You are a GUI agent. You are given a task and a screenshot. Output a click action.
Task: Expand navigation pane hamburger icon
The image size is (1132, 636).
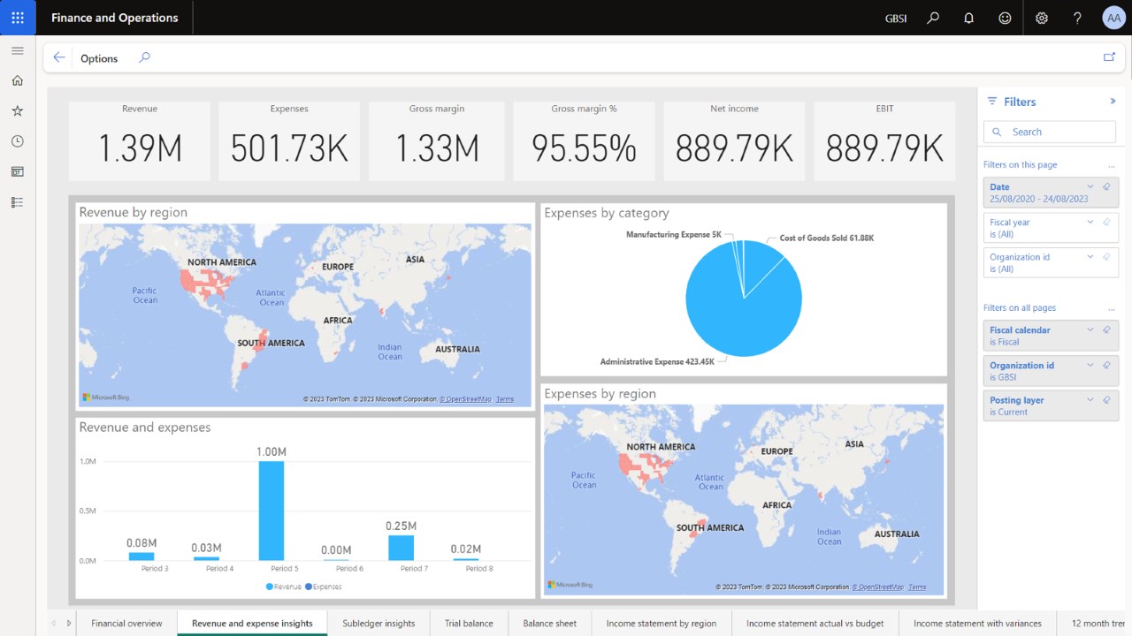(x=18, y=50)
